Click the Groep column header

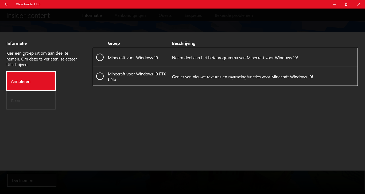tap(114, 43)
